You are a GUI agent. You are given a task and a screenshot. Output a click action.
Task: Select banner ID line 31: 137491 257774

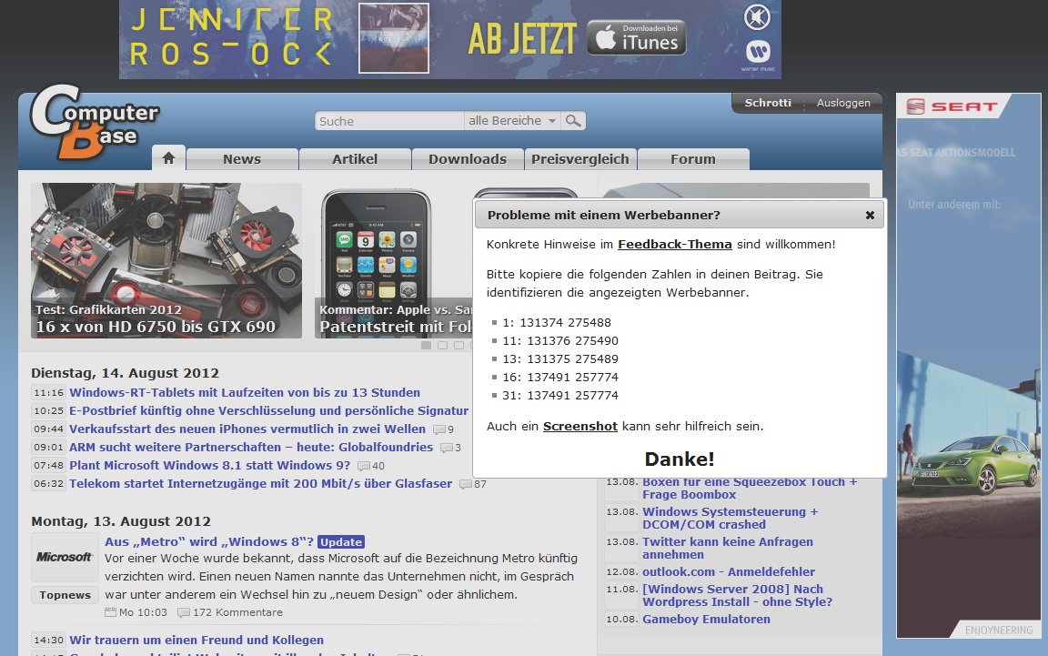[560, 395]
